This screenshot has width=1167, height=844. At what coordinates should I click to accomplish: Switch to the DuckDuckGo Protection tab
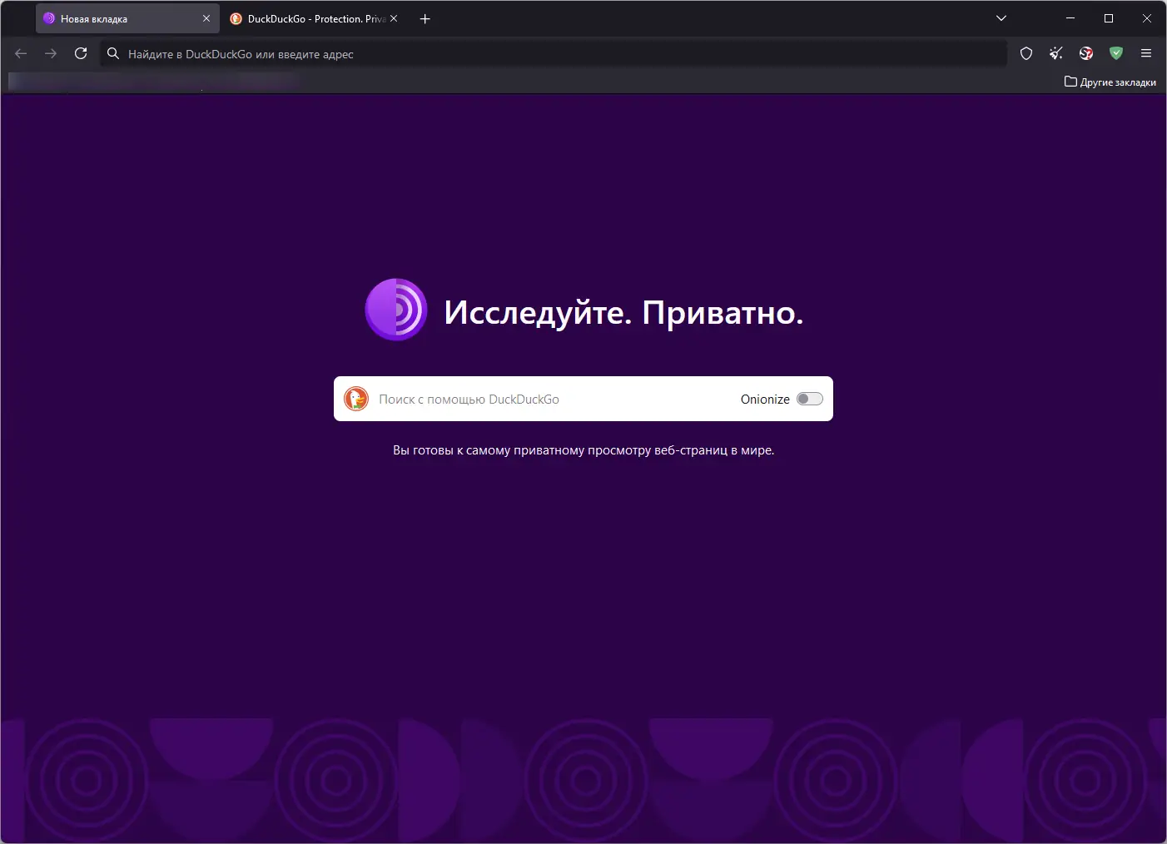pos(308,18)
